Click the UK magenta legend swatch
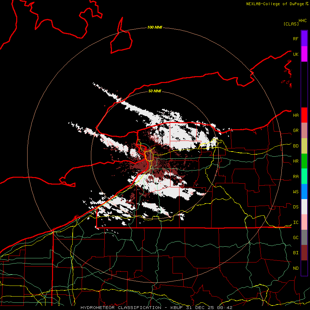Image resolution: width=310 pixels, height=310 pixels. coord(304,54)
